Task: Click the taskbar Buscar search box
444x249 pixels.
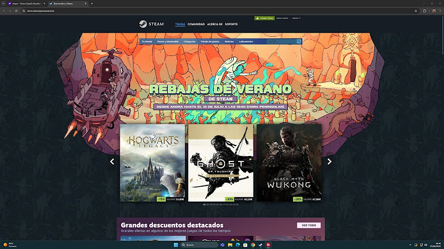Action: coord(200,245)
